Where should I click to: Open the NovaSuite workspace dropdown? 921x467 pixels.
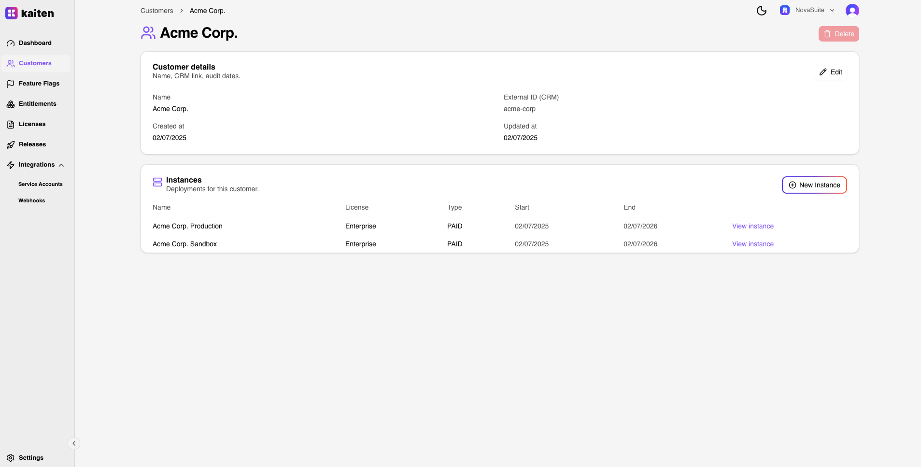pos(808,10)
